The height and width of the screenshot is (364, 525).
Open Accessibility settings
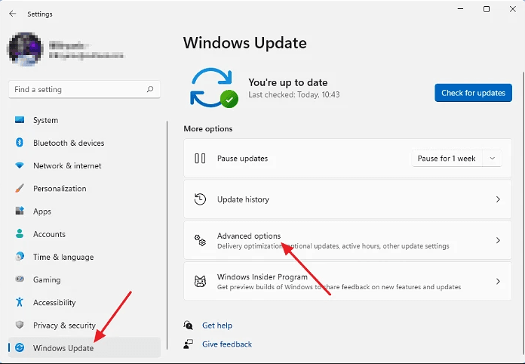coord(84,302)
